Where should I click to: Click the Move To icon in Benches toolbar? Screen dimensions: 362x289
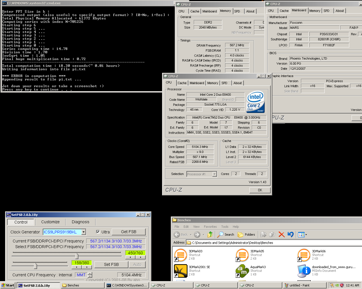click(263, 235)
